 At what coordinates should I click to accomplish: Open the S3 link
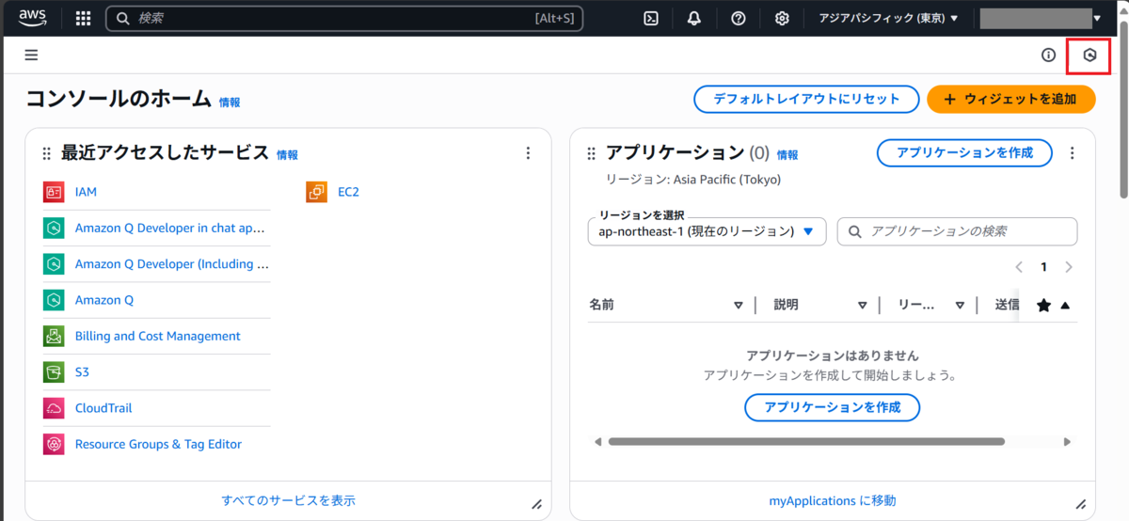(x=82, y=372)
